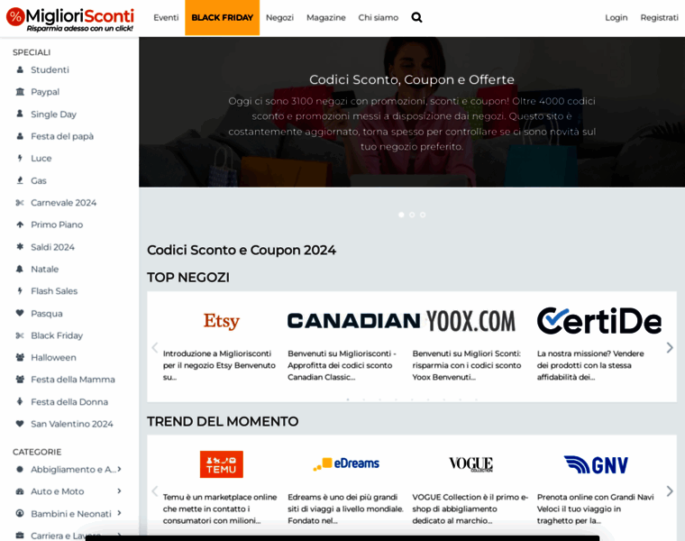Expand Auto e Moto category chevron
Screen dimensions: 685x541
pos(119,491)
